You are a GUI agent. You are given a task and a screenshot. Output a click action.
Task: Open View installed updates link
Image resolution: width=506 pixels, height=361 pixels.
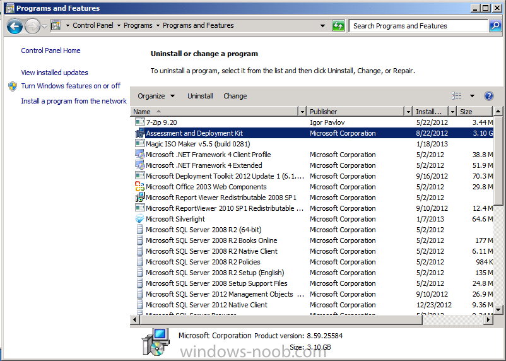(54, 73)
